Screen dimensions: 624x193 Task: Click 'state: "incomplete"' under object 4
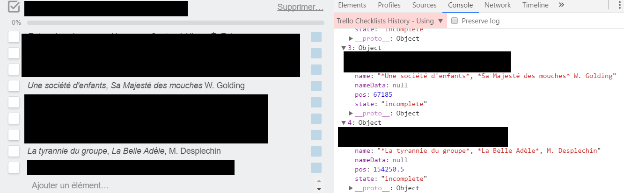391,179
